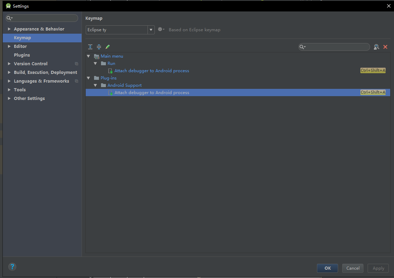Click the Plug-ins folder icon
Viewport: 394px width, 278px height.
(97, 78)
